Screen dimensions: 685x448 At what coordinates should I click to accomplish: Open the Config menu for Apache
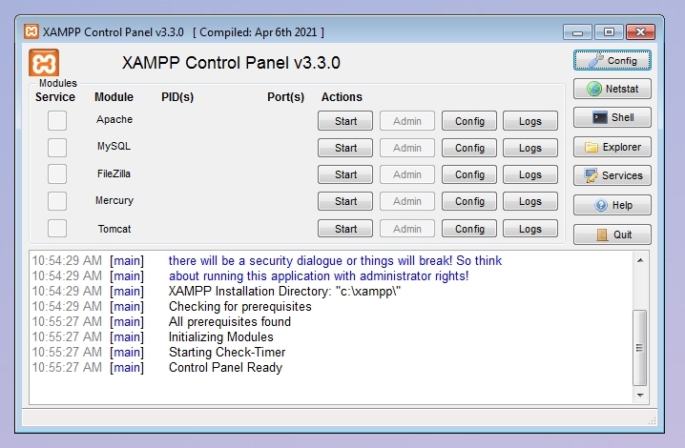[469, 121]
